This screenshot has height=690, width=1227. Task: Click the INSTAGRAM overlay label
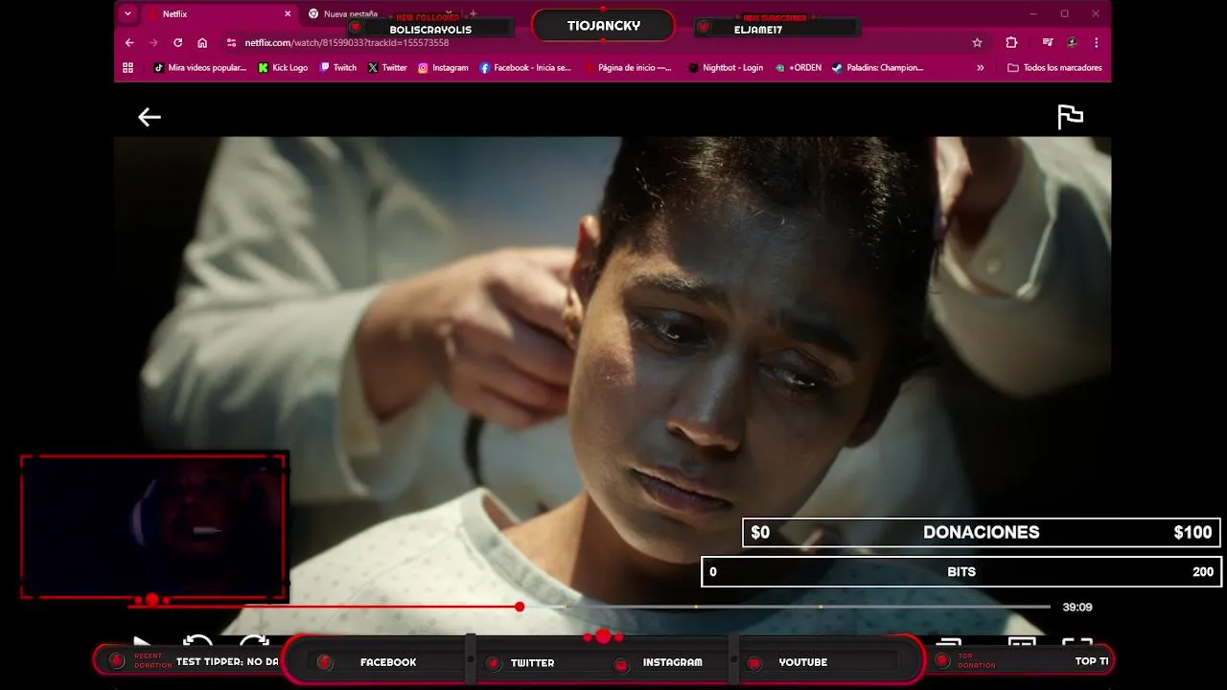pos(672,662)
